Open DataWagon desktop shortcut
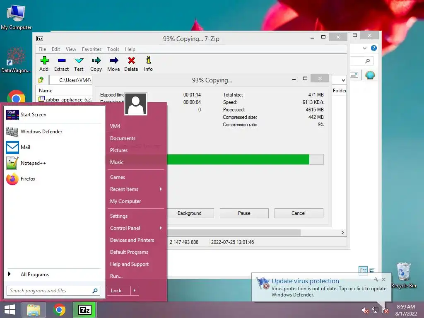Image resolution: width=424 pixels, height=318 pixels. pos(16,60)
